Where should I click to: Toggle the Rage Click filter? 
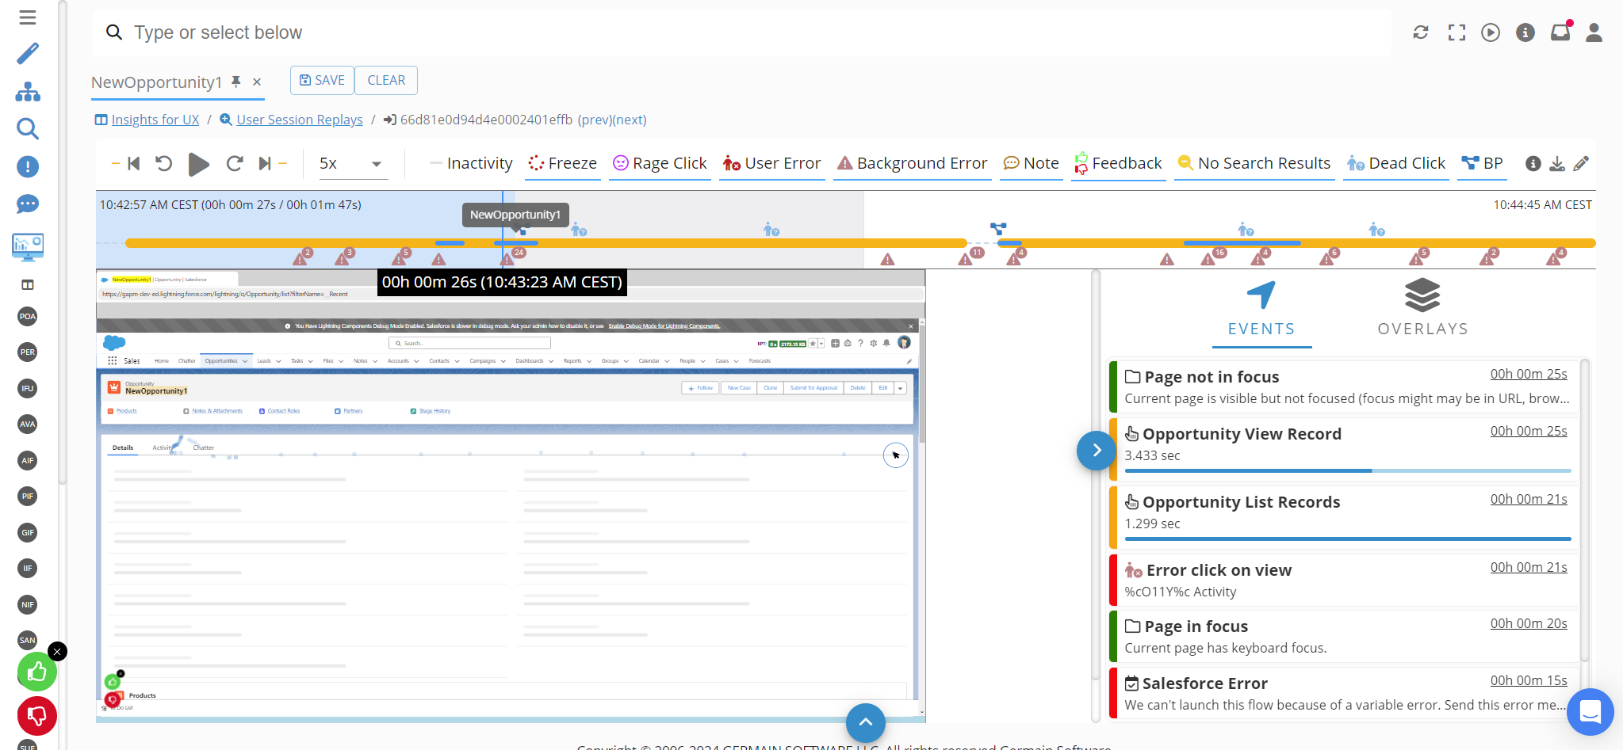[x=660, y=163]
